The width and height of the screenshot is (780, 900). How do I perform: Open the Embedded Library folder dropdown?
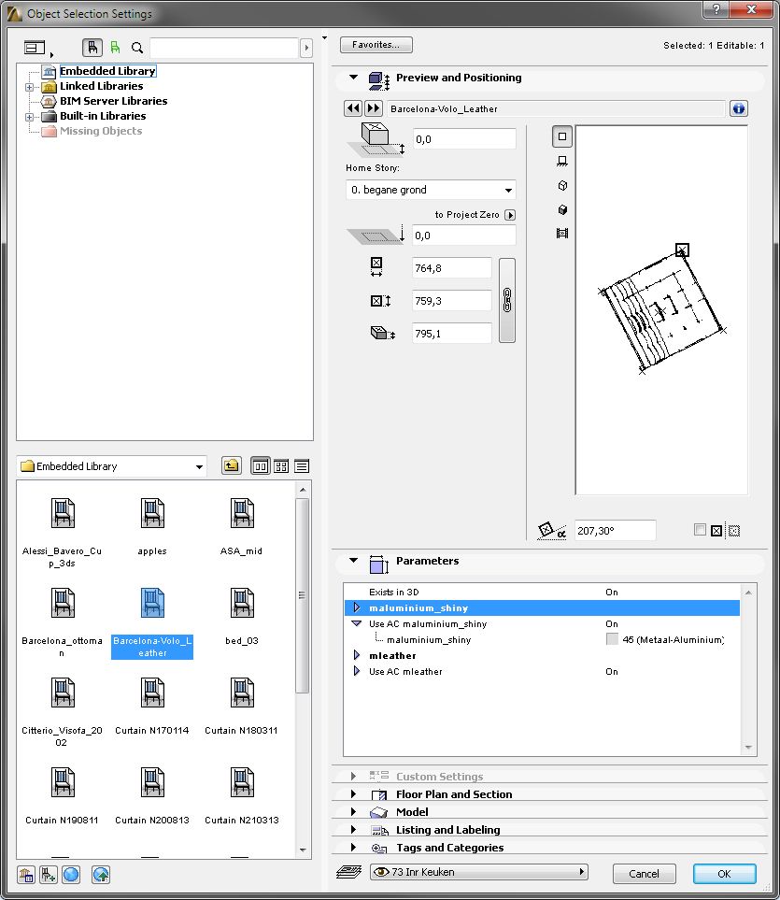111,466
